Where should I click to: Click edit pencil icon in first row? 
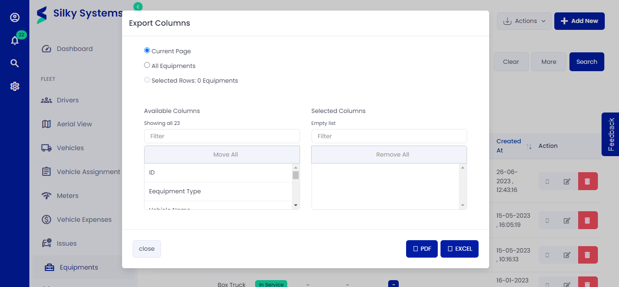(567, 181)
